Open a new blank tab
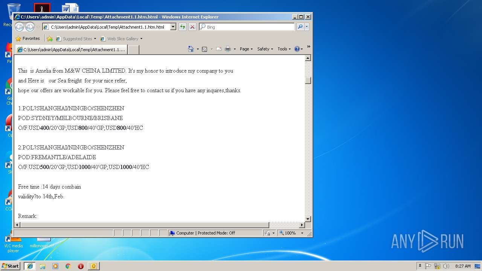This screenshot has height=271, width=482. point(134,49)
